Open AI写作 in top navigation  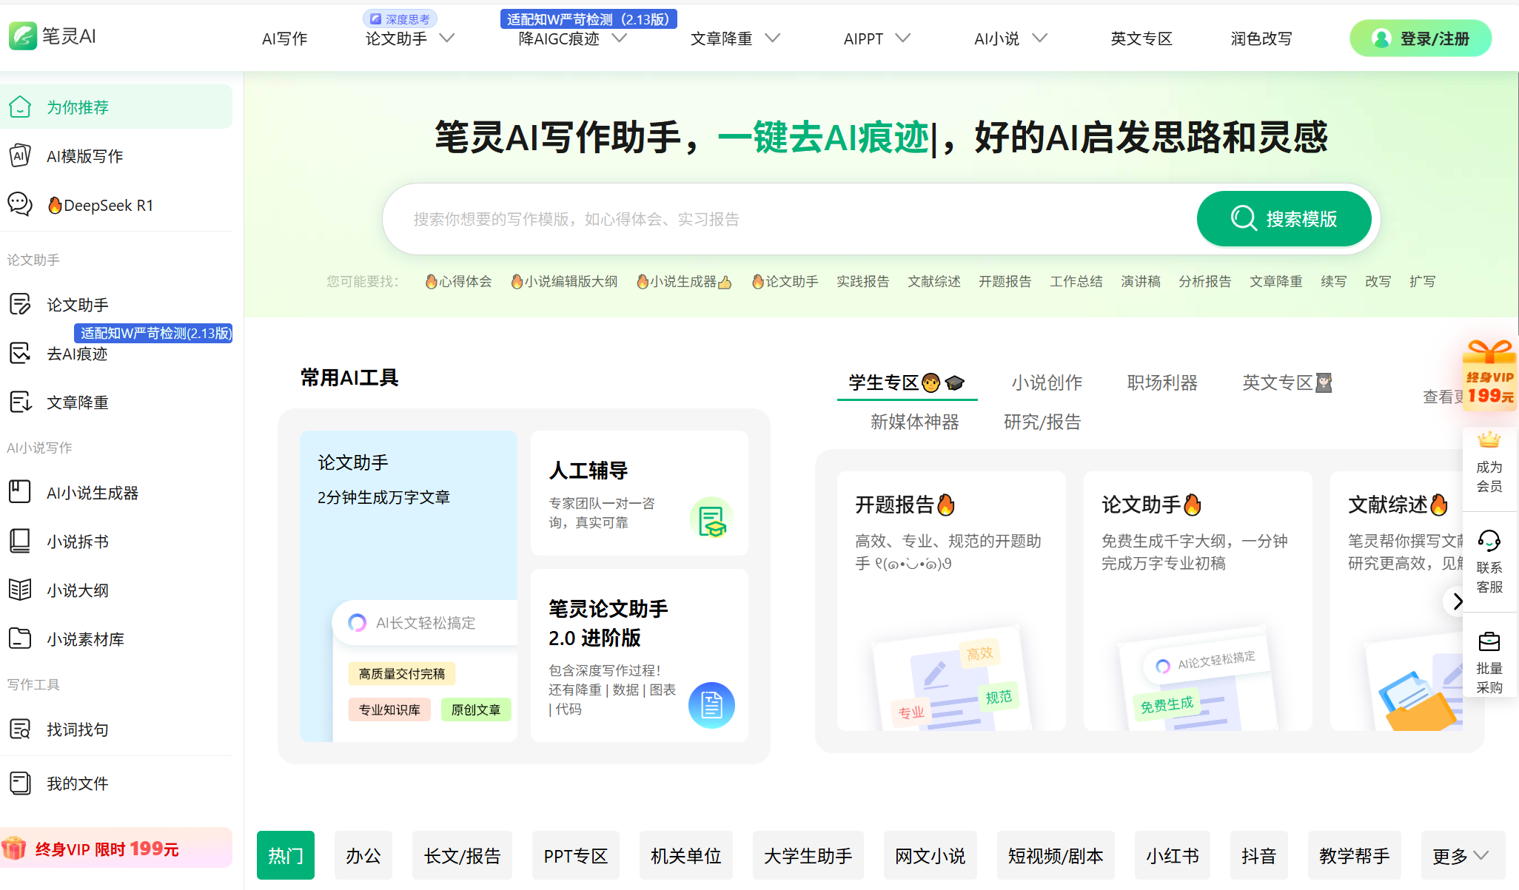click(x=285, y=38)
